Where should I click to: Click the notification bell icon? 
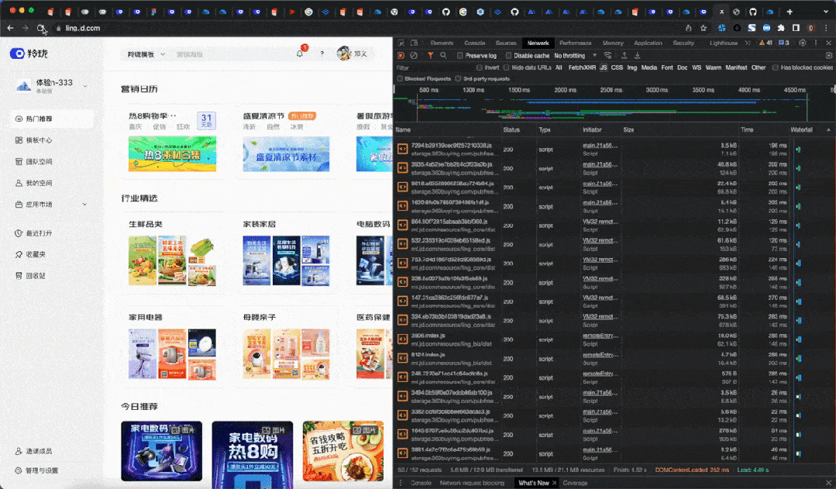[x=300, y=53]
